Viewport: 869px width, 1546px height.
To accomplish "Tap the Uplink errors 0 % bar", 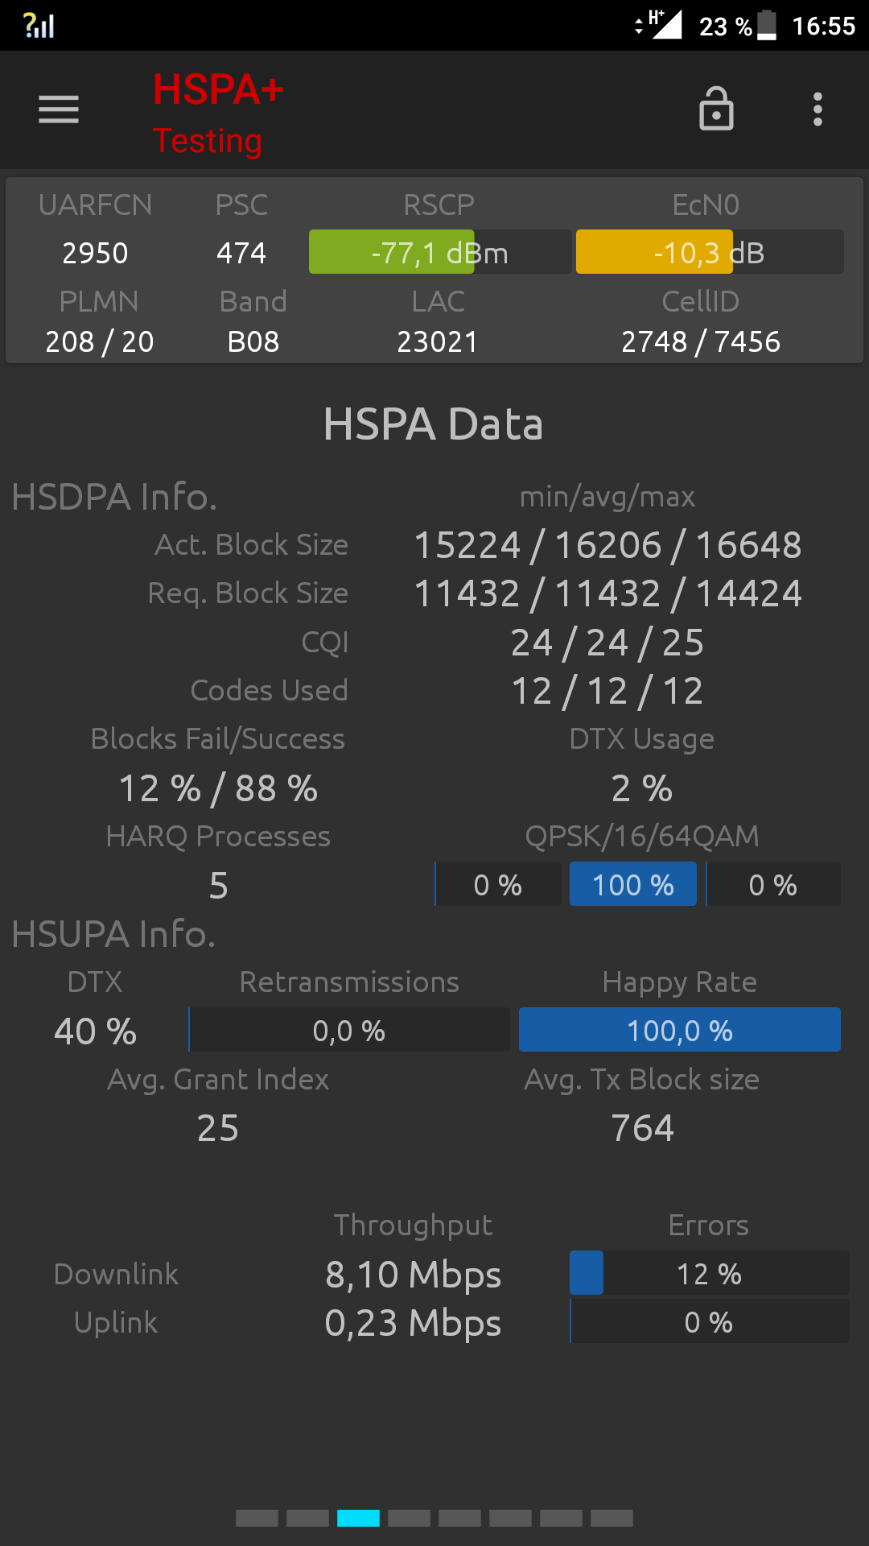I will click(x=710, y=1321).
